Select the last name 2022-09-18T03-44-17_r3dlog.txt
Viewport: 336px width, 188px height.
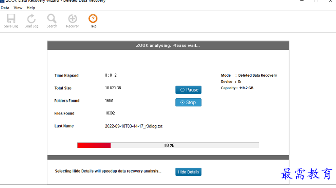click(x=133, y=126)
